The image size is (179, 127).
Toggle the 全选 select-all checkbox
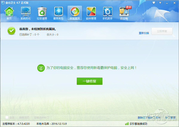pyautogui.click(x=7, y=117)
